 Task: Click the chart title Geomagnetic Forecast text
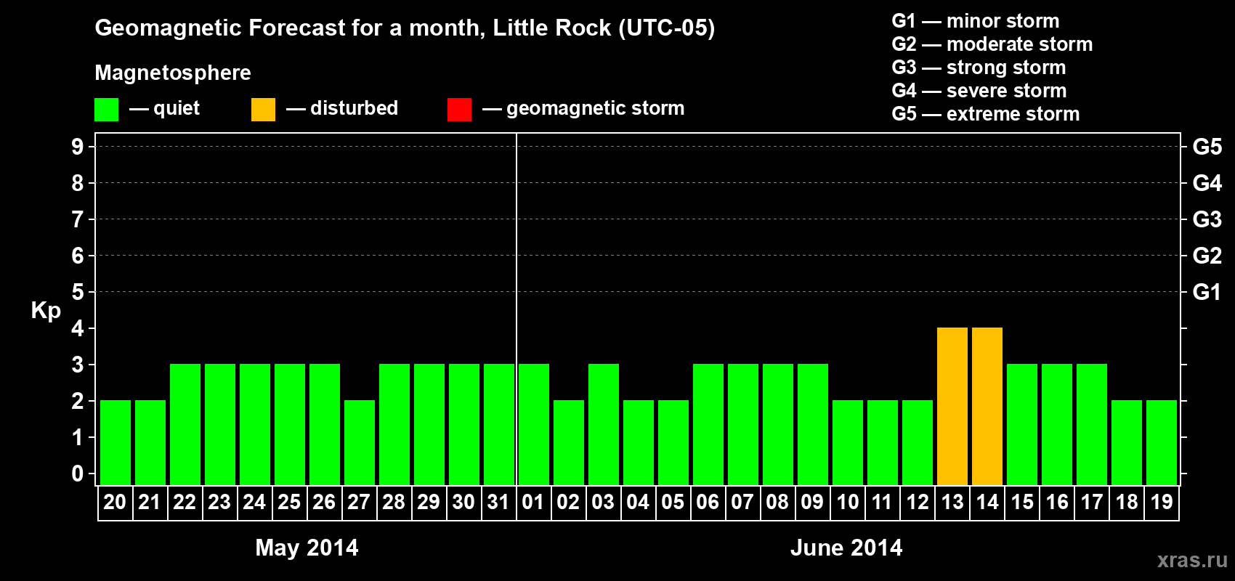pos(405,28)
